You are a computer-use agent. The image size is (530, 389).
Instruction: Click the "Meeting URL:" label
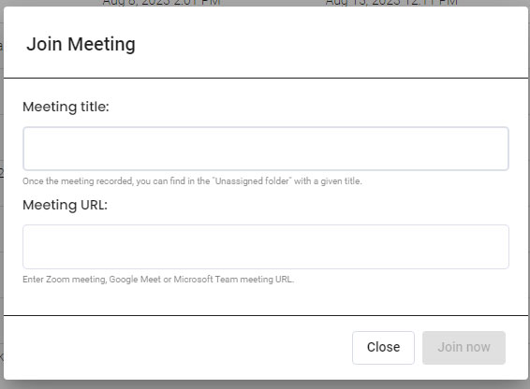(66, 205)
